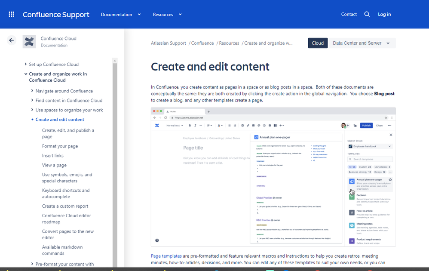Click the Documentation dropdown chevron
This screenshot has width=429, height=271.
(139, 15)
